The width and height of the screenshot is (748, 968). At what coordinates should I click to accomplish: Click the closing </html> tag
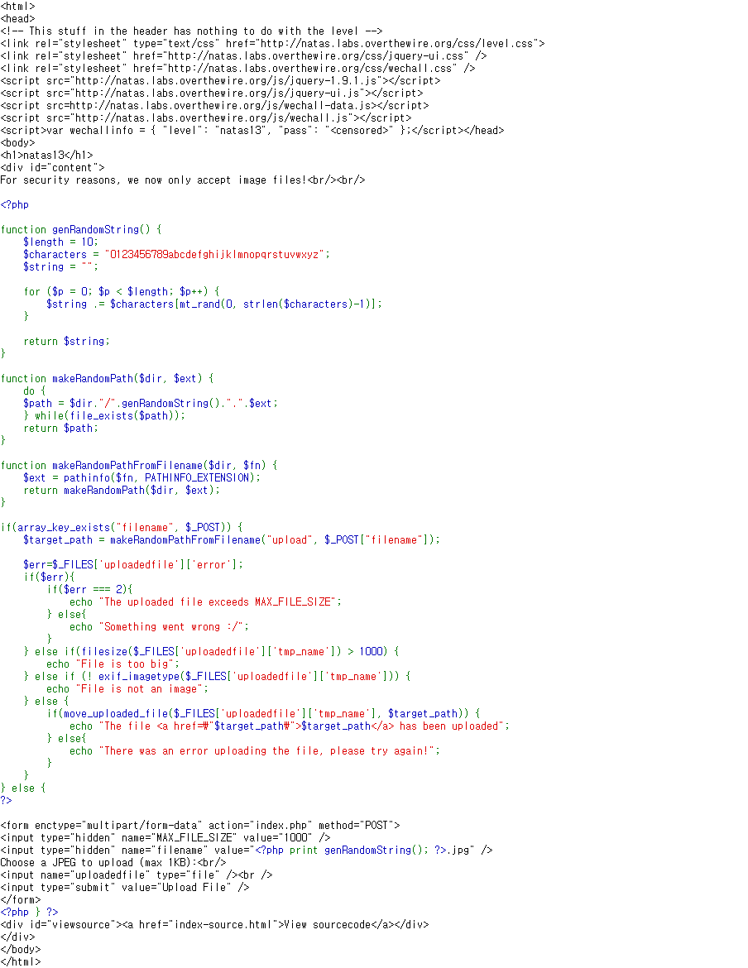coord(21,962)
